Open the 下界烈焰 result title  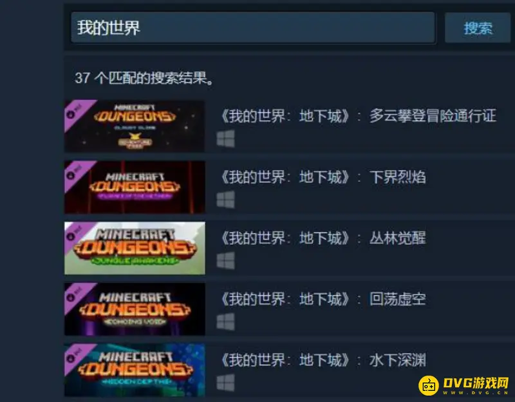[x=323, y=177]
